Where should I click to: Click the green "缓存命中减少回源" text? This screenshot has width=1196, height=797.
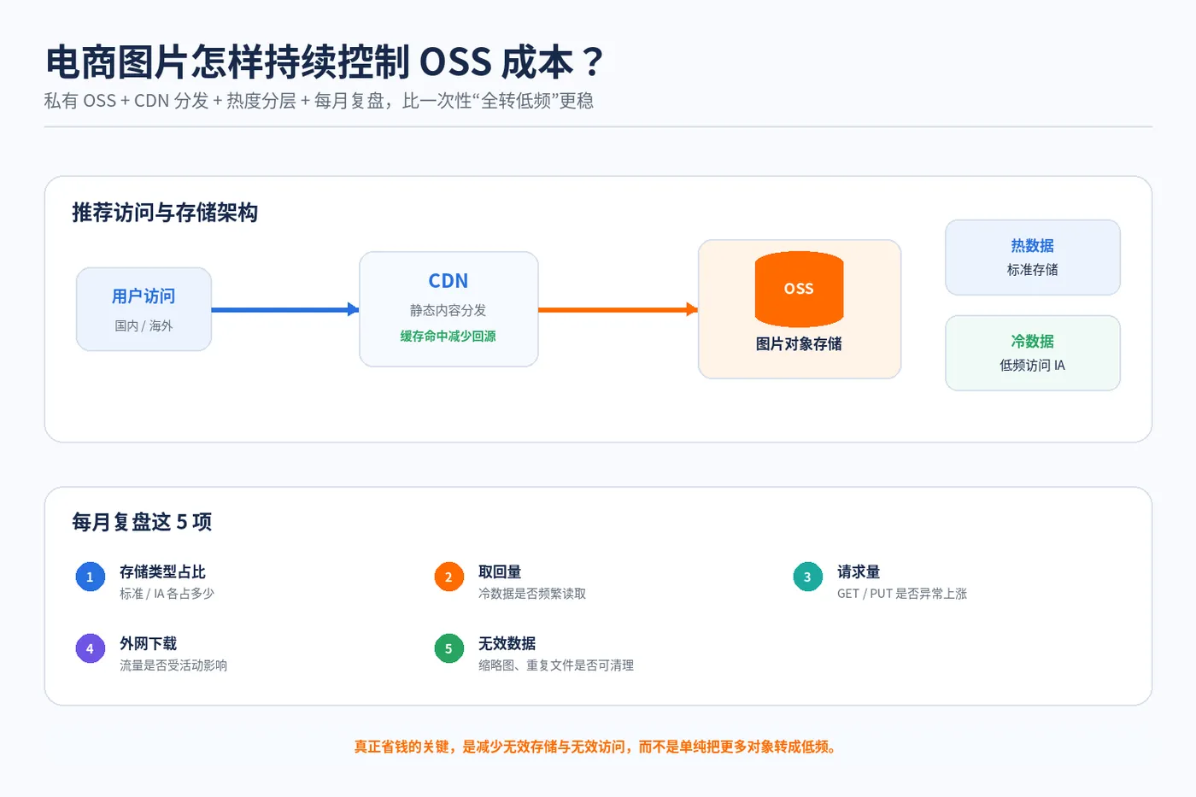tap(448, 336)
